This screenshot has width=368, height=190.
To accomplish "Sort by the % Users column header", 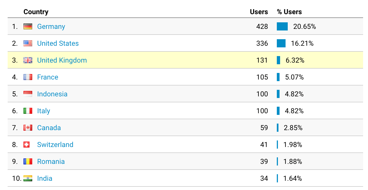I will point(289,12).
